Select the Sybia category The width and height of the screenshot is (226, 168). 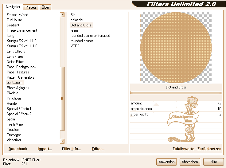[11, 119]
